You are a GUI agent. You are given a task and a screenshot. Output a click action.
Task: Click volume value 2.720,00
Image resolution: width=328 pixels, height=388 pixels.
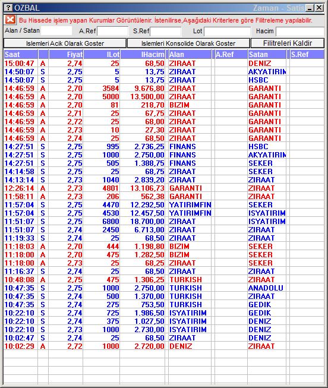(149, 346)
